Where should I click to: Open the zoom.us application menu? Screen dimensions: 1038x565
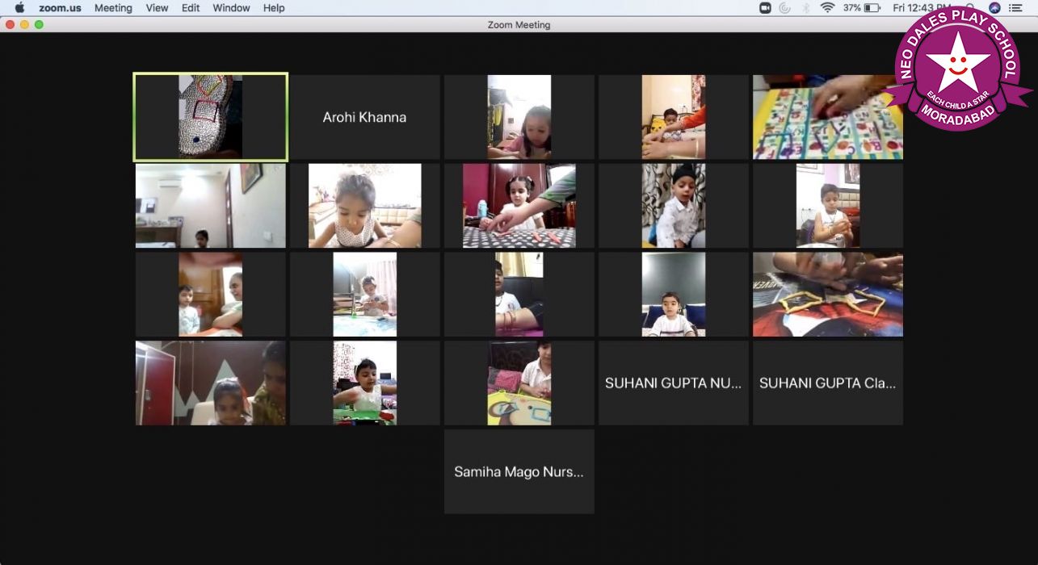coord(61,8)
